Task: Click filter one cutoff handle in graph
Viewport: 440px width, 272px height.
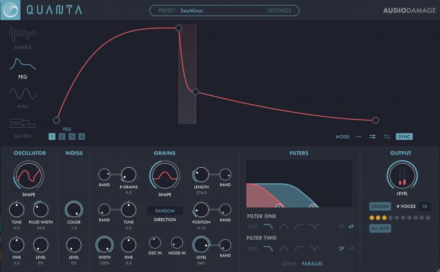Action: click(x=278, y=207)
